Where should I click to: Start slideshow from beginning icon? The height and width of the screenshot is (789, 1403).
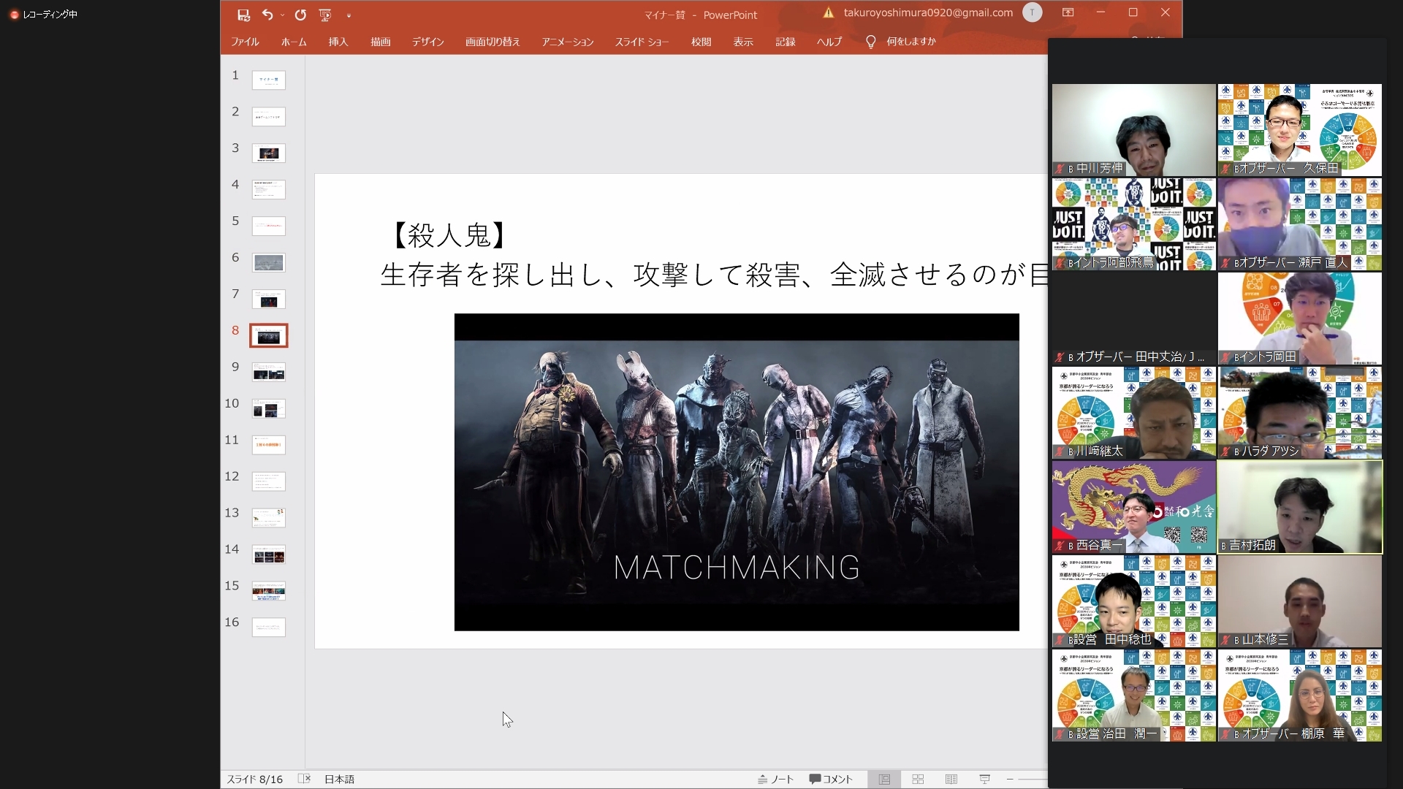pyautogui.click(x=326, y=15)
